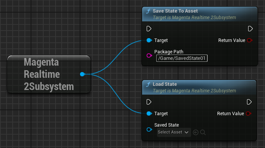This screenshot has width=265, height=148.
Task: Click the use selected asset arrow icon
Action: (x=196, y=132)
